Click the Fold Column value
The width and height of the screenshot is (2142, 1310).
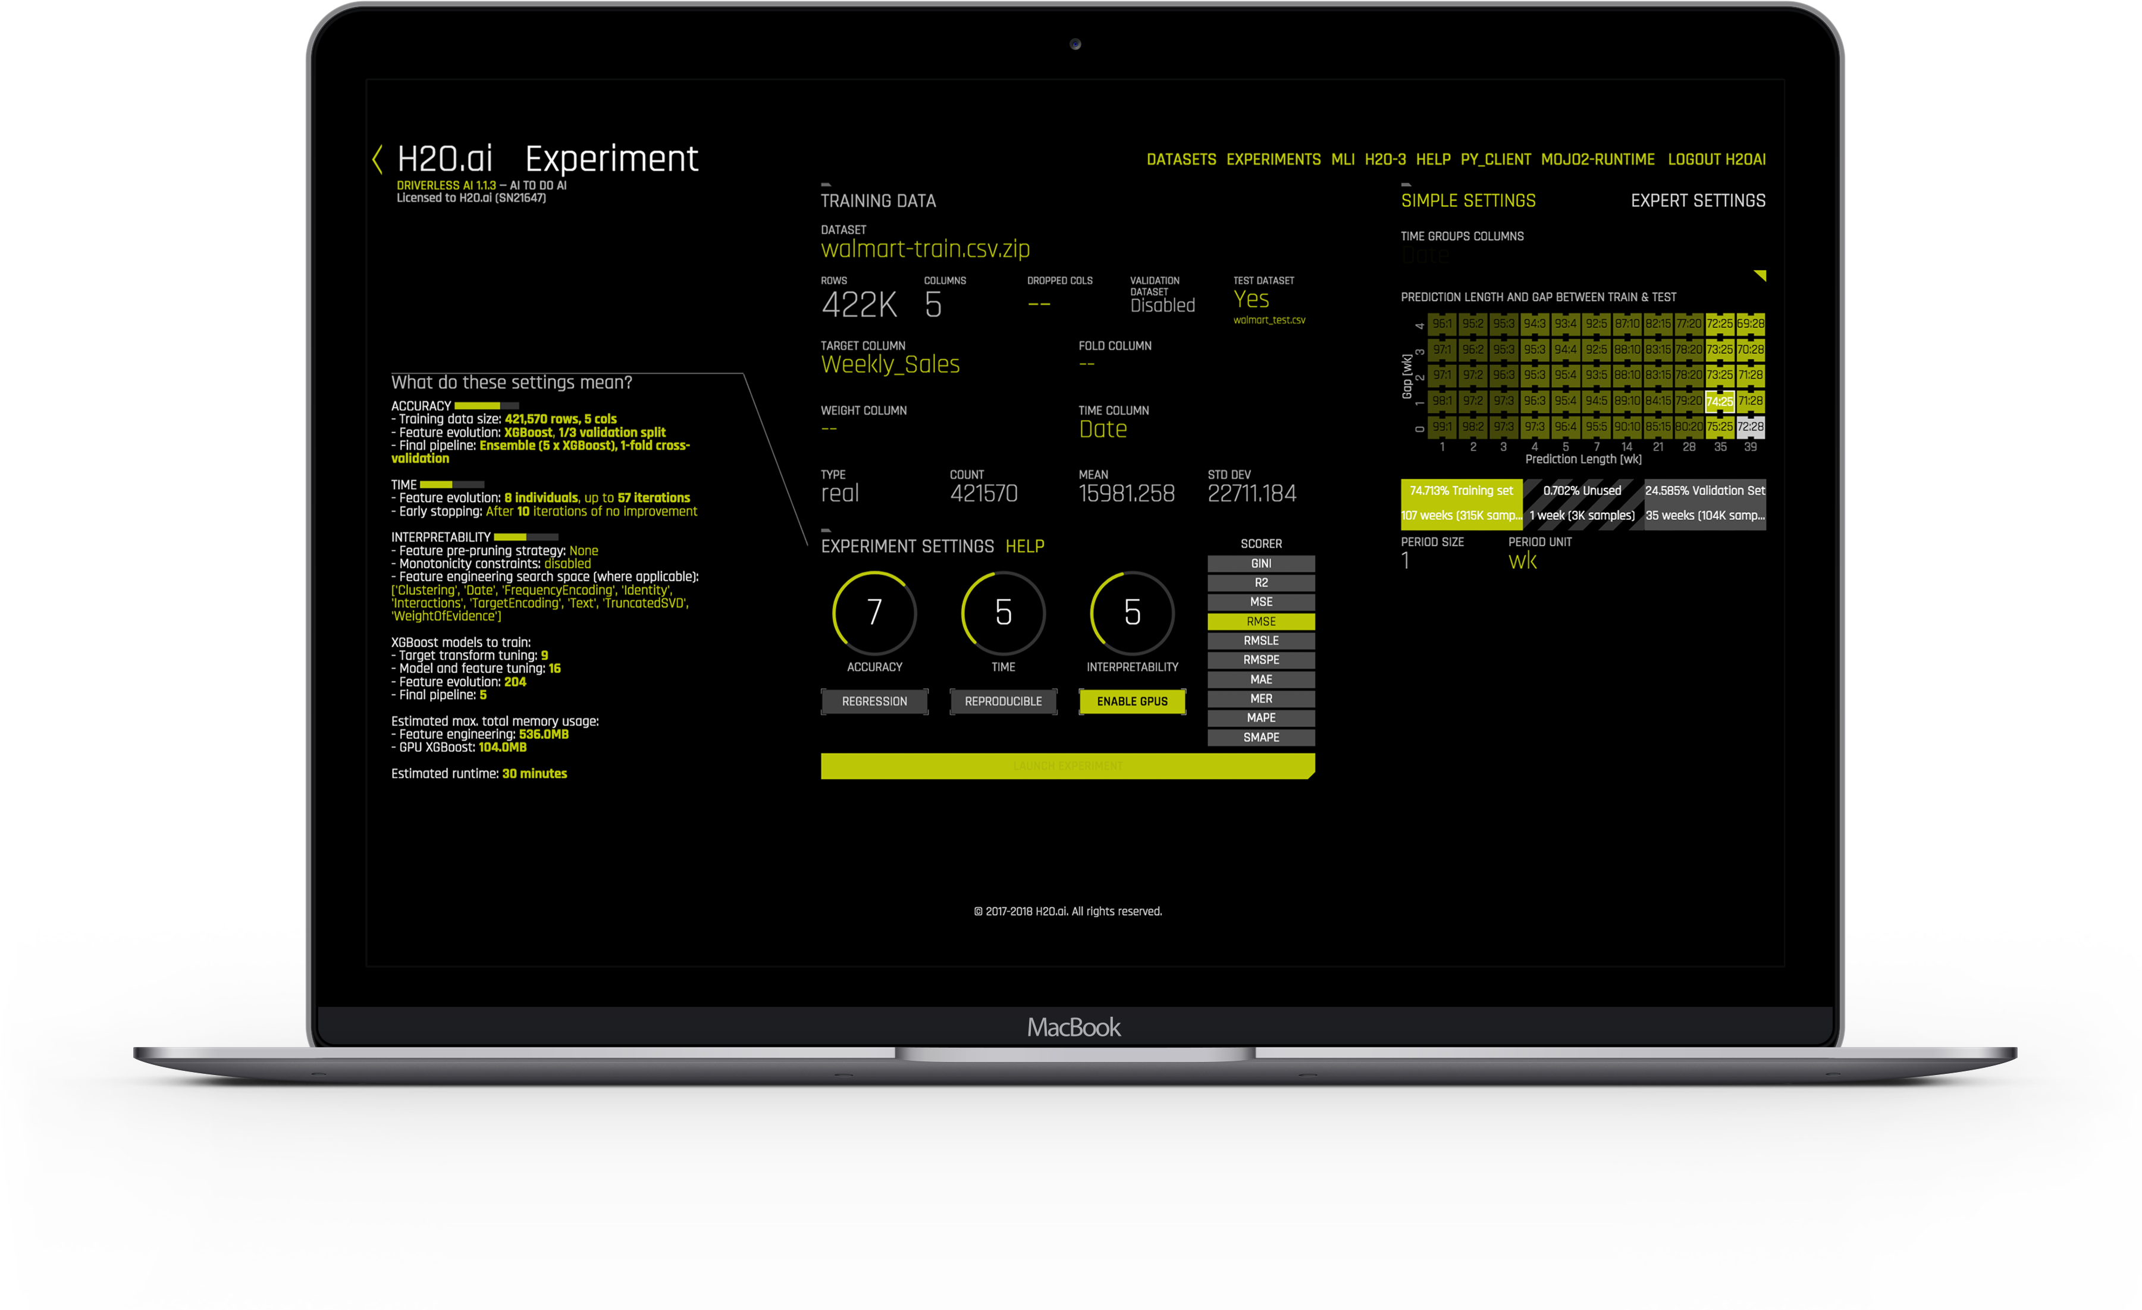click(1087, 364)
